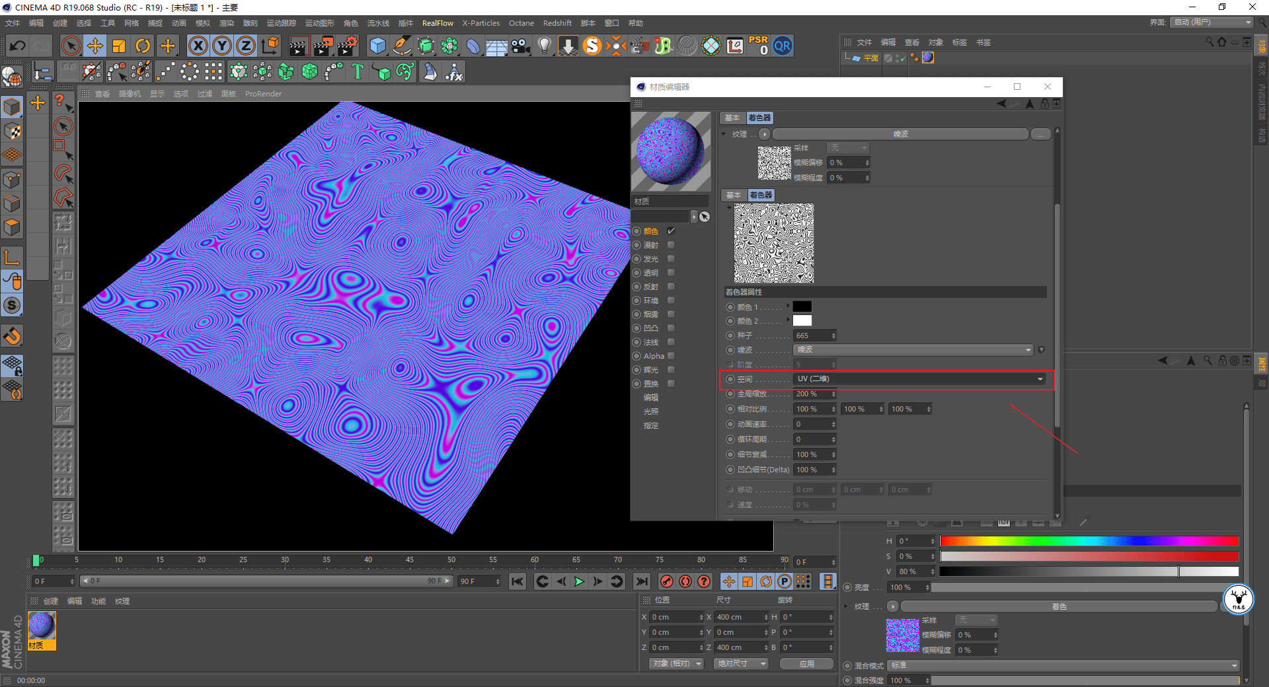Click the MoText T icon
The height and width of the screenshot is (687, 1269).
358,71
